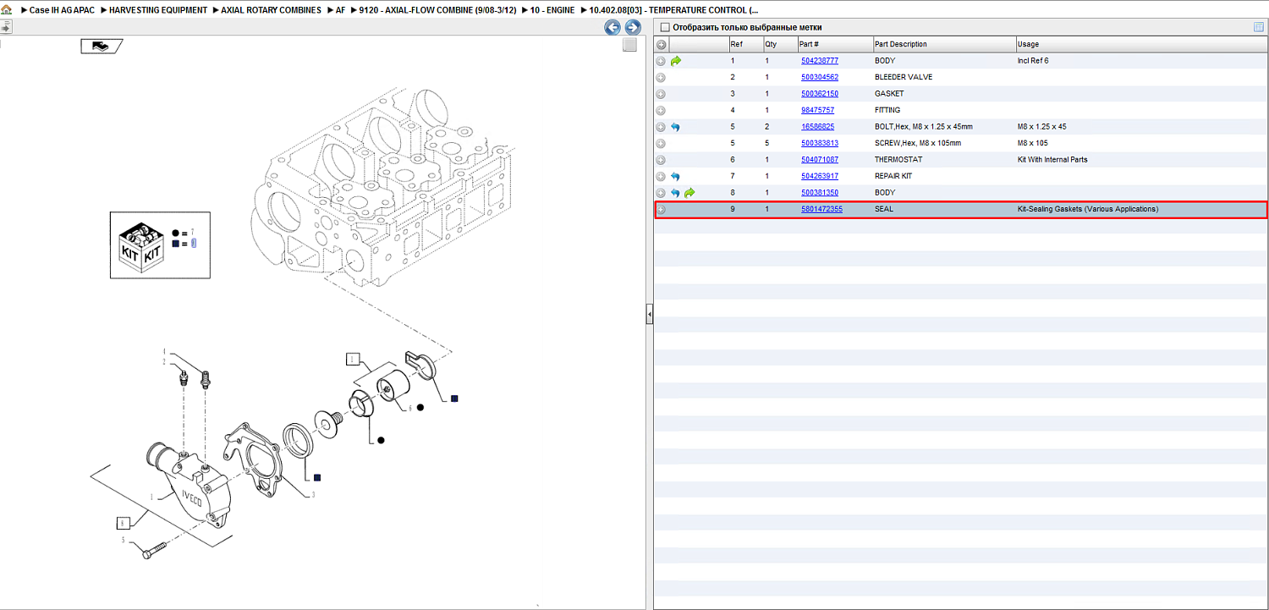Click the 'Part Description' column header
The height and width of the screenshot is (610, 1269).
[x=944, y=44]
